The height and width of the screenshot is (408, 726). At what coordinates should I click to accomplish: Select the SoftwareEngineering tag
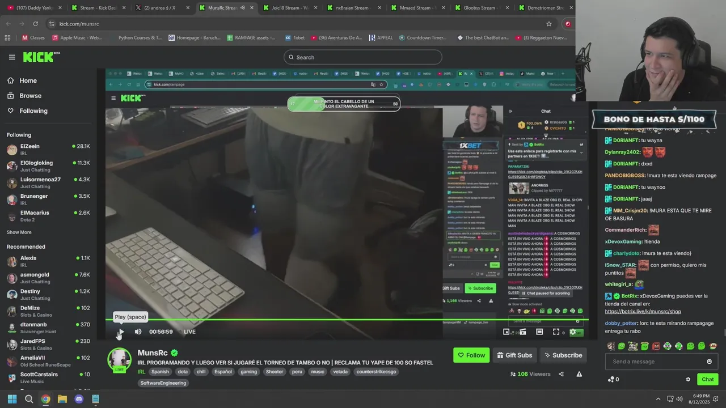(x=163, y=383)
